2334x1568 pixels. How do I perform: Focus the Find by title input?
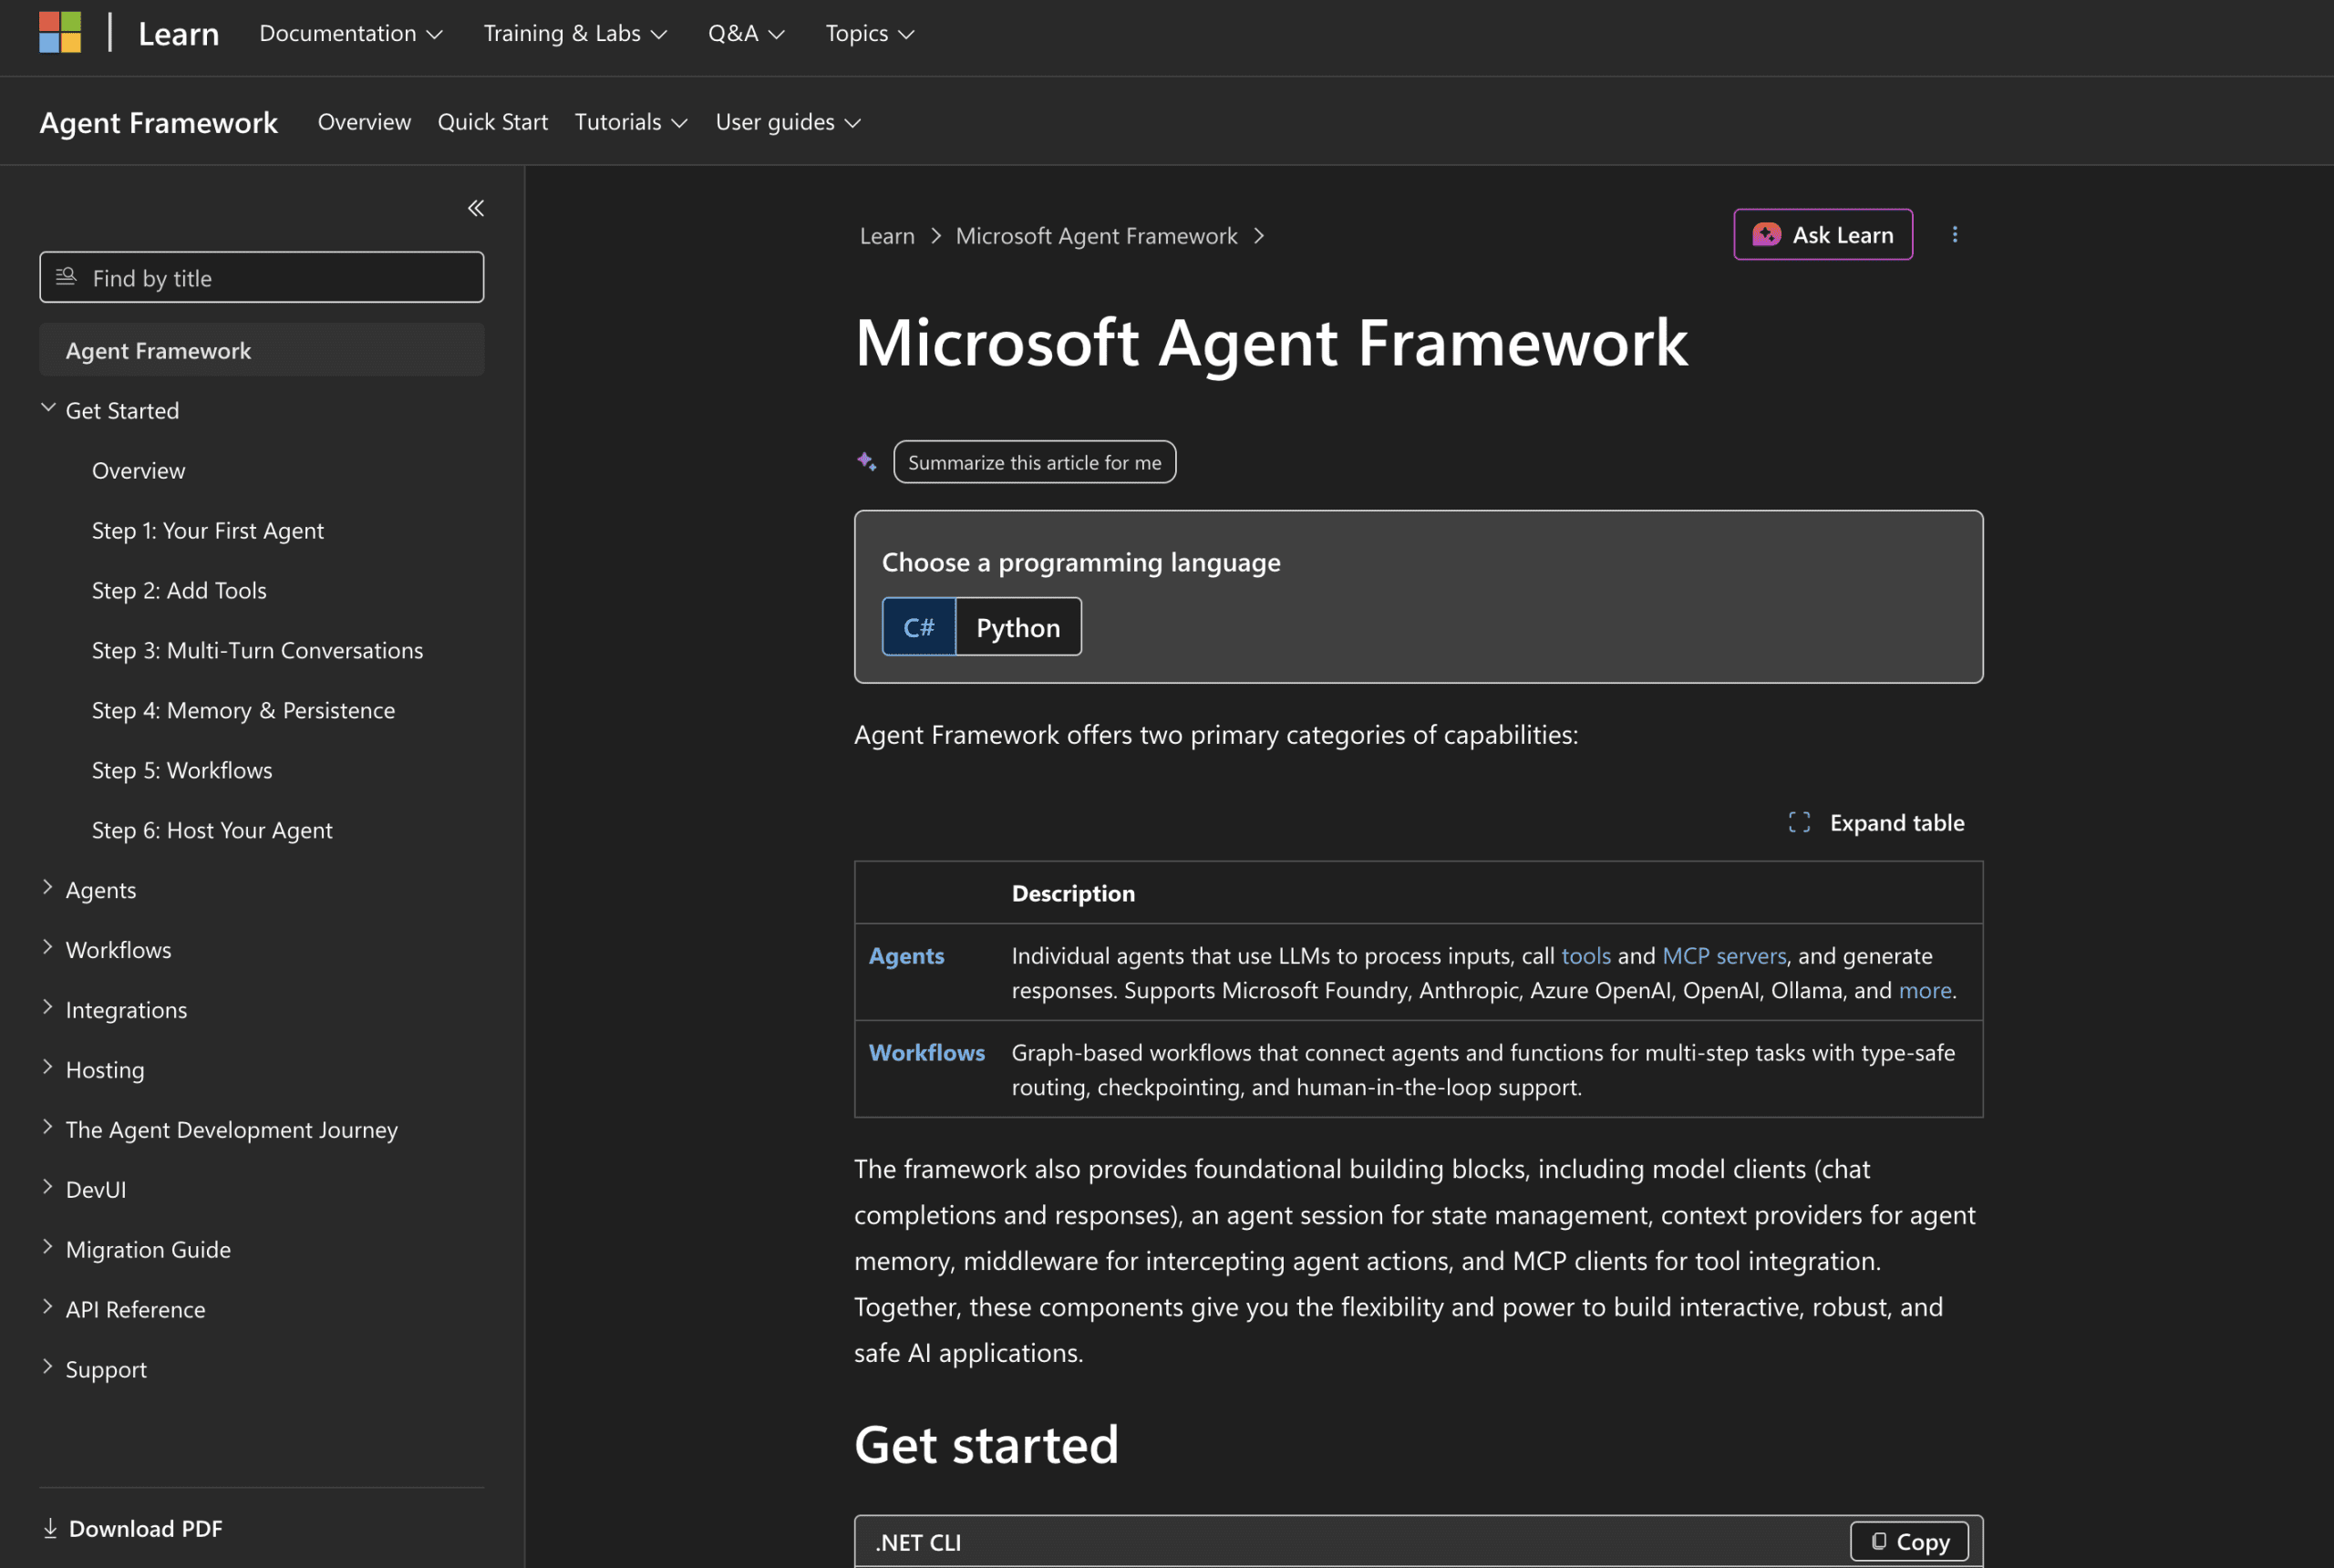(262, 277)
